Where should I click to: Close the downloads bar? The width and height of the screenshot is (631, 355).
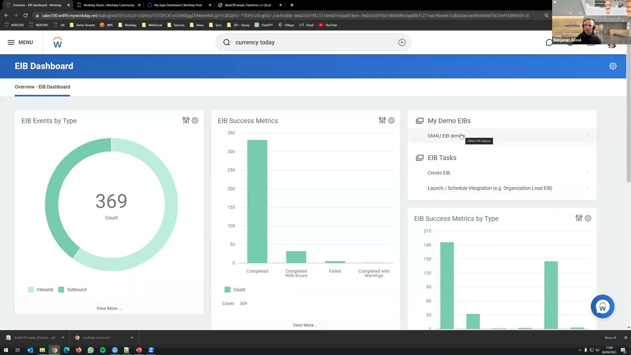(x=626, y=338)
